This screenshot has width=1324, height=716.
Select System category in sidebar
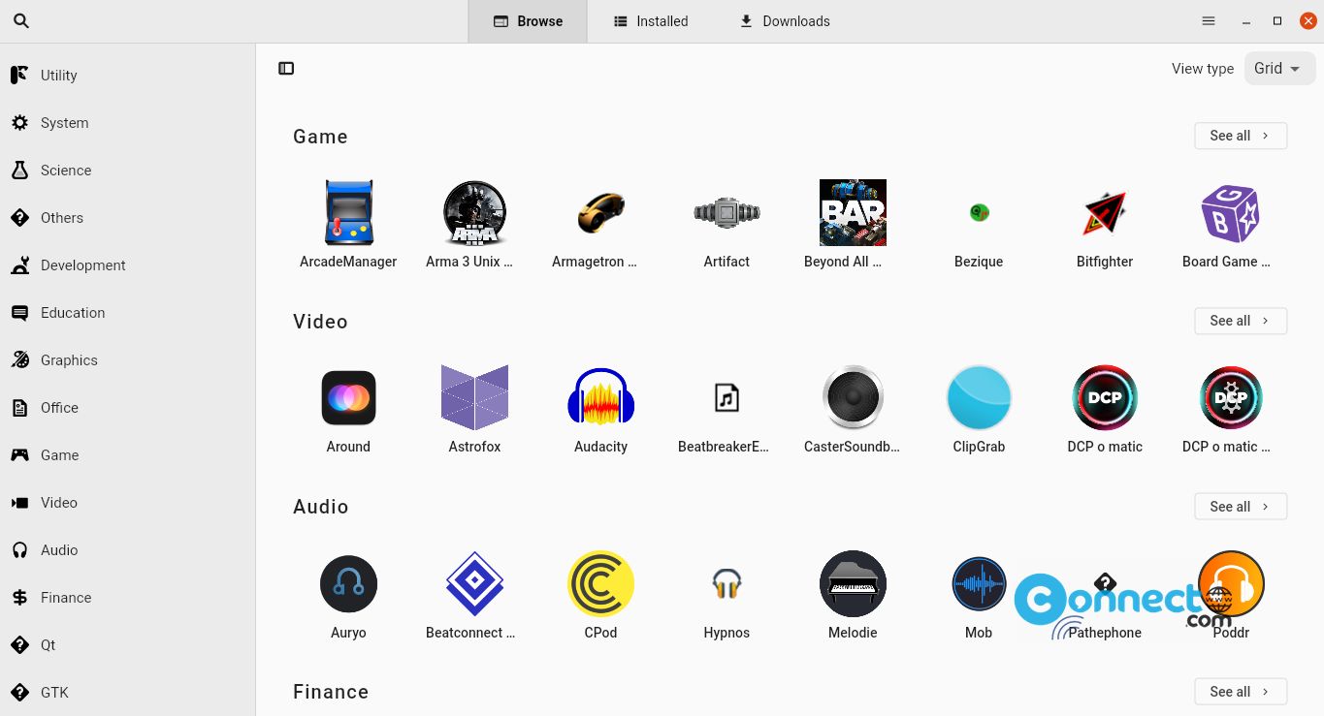pos(127,123)
